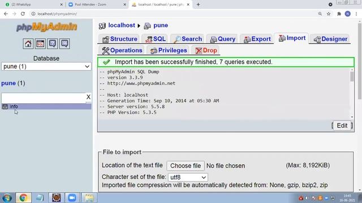Close the localhost phpMyAdmin browser tab
The width and height of the screenshot is (362, 203).
[188, 5]
